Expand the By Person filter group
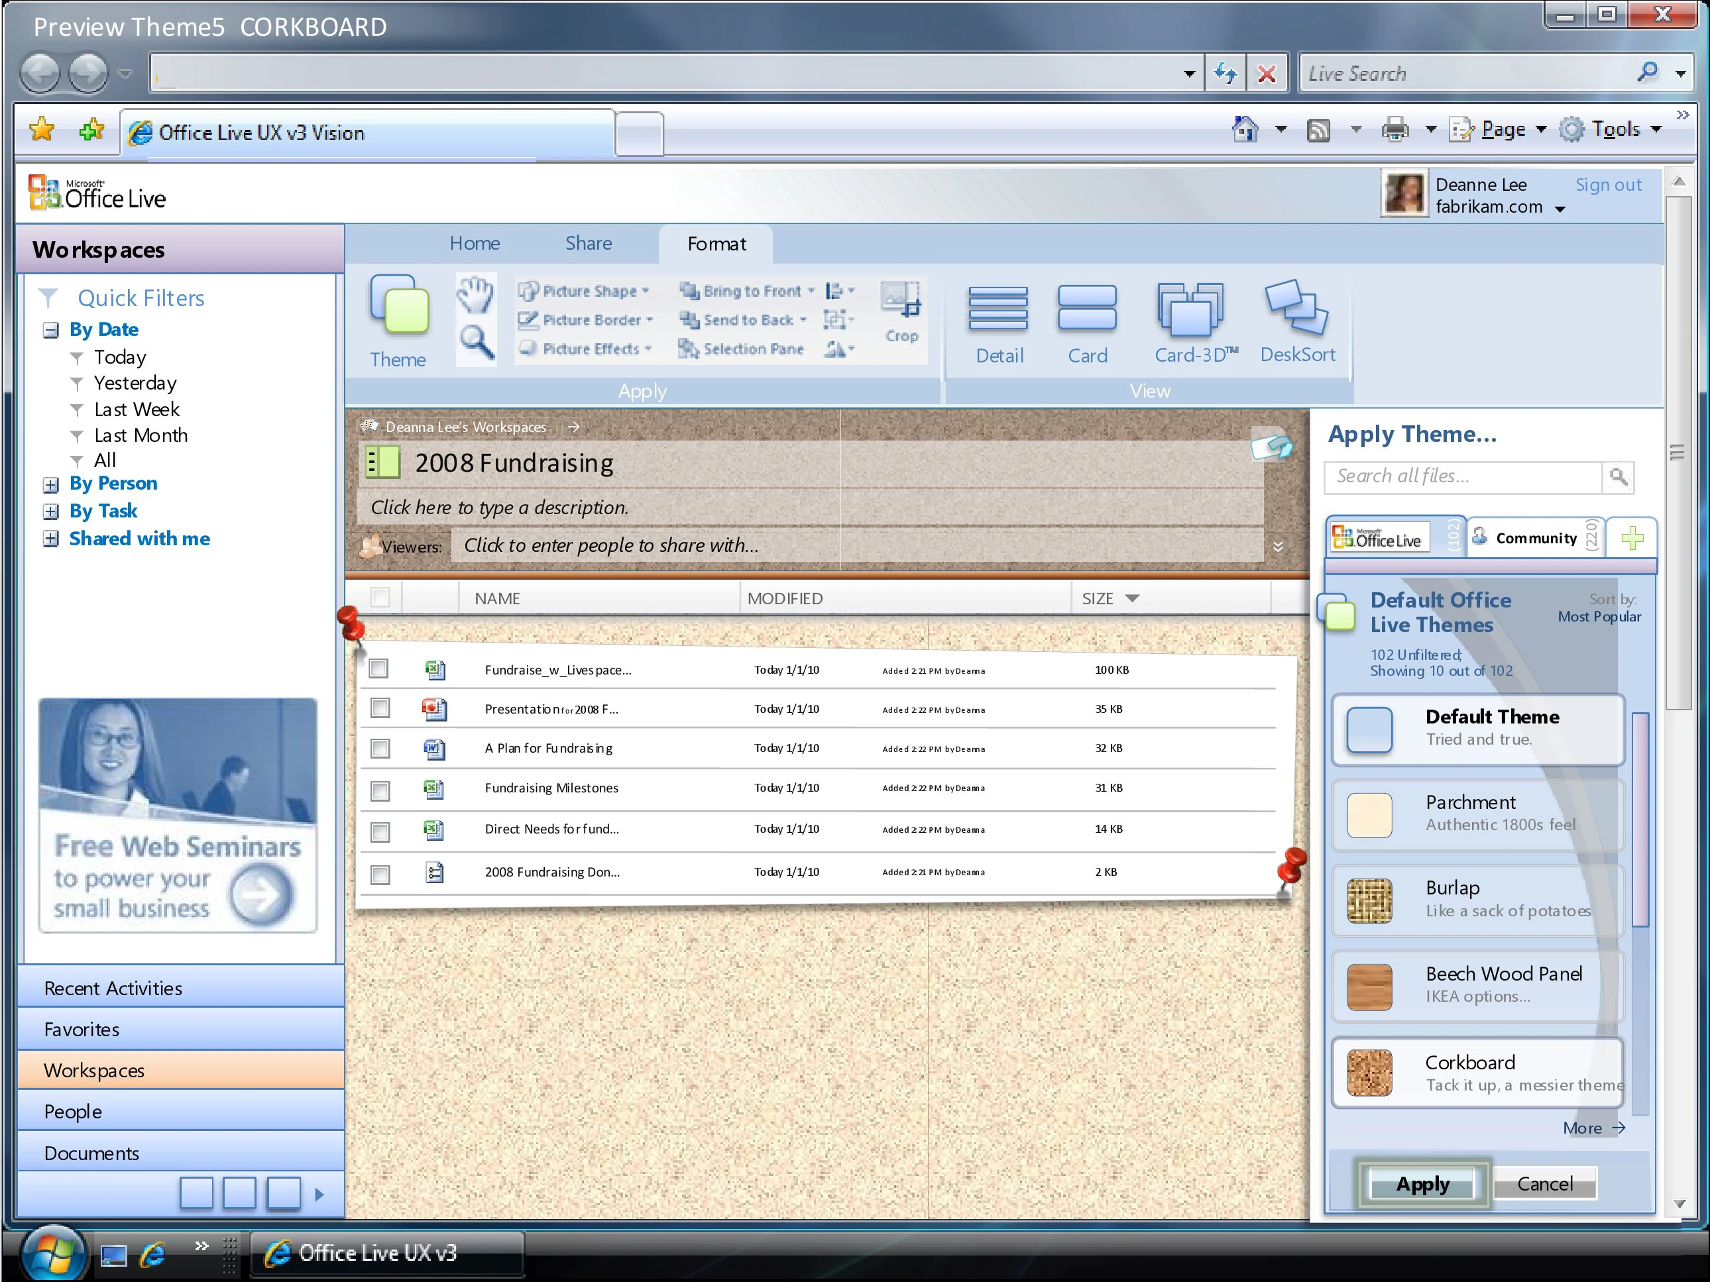 click(x=51, y=485)
